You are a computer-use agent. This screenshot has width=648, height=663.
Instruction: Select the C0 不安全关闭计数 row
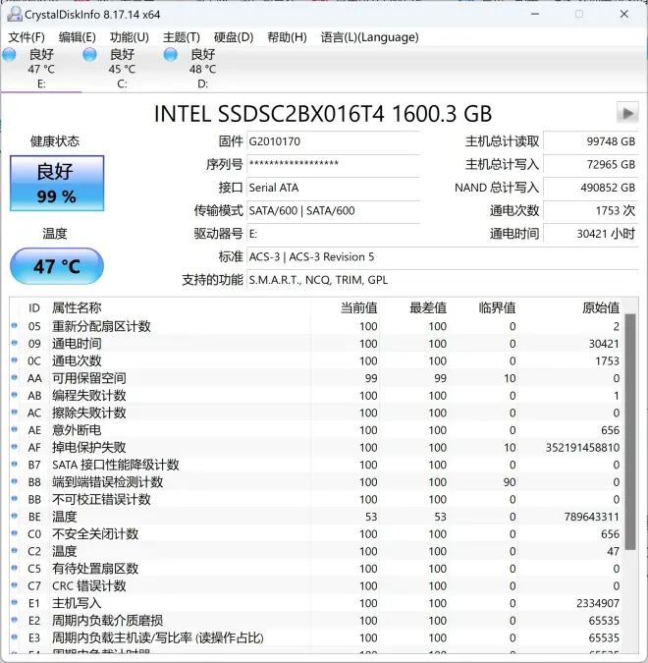316,534
